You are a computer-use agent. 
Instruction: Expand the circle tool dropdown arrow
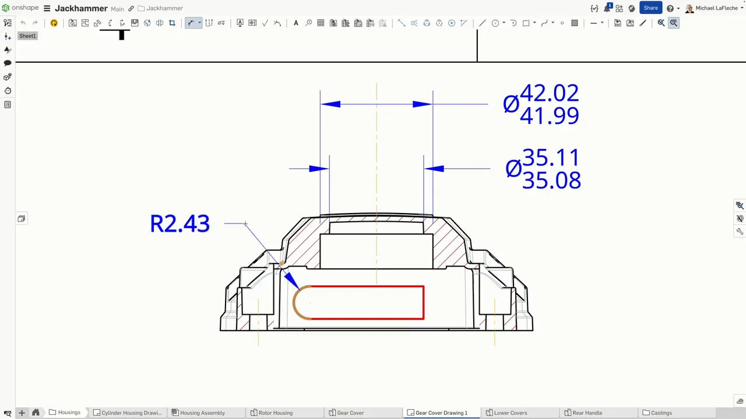pos(504,23)
